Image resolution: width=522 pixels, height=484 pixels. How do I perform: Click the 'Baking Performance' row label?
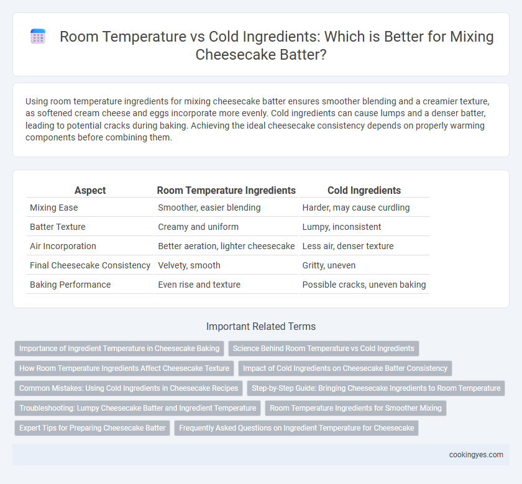tap(70, 285)
